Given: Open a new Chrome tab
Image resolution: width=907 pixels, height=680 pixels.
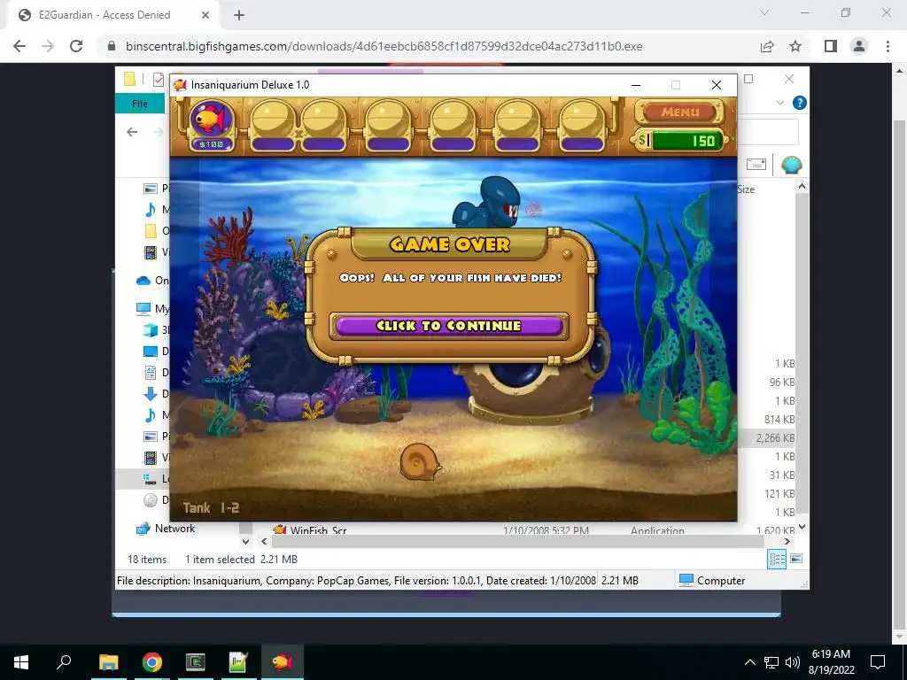Looking at the screenshot, I should tap(239, 16).
